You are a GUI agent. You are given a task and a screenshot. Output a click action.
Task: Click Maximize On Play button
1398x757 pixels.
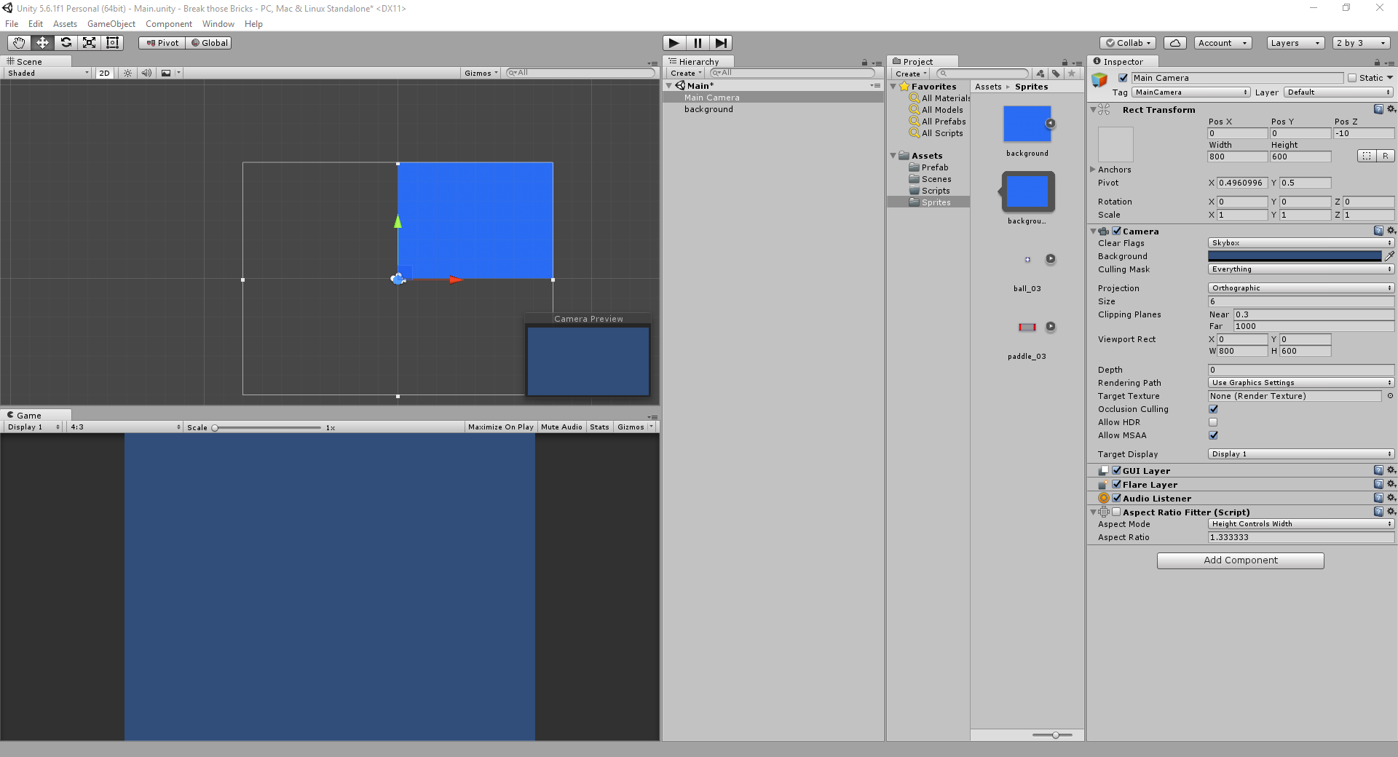(500, 427)
